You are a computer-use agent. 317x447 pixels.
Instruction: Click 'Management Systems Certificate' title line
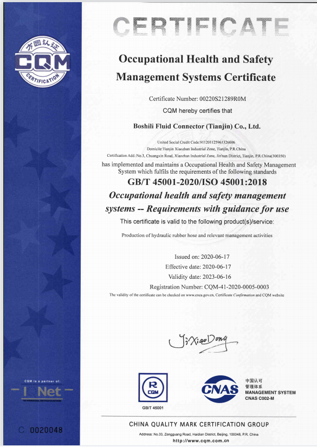tap(196, 77)
